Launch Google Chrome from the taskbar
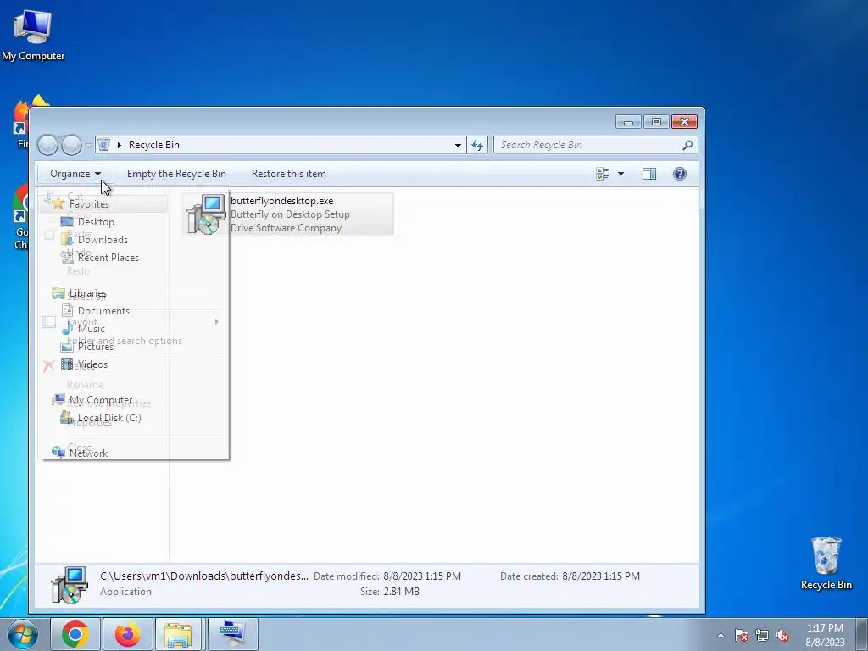 tap(75, 634)
